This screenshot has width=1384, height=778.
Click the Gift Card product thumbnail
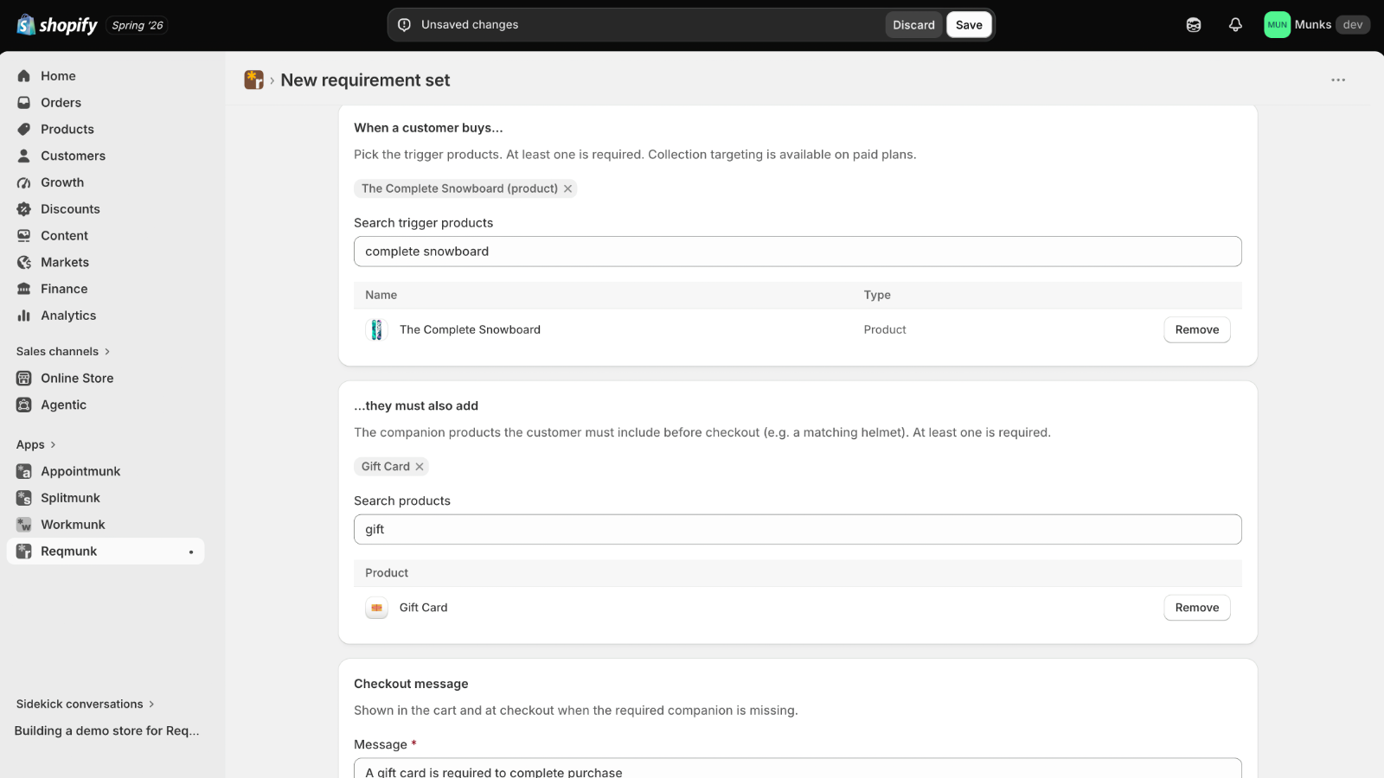click(x=376, y=609)
